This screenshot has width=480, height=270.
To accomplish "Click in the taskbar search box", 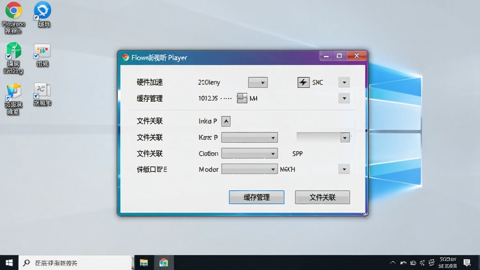I will pyautogui.click(x=75, y=262).
